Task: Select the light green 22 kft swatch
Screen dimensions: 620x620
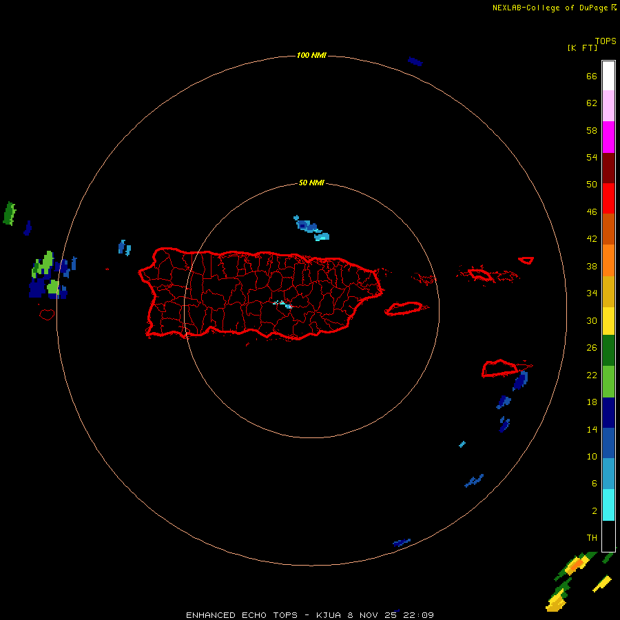Action: tap(608, 382)
